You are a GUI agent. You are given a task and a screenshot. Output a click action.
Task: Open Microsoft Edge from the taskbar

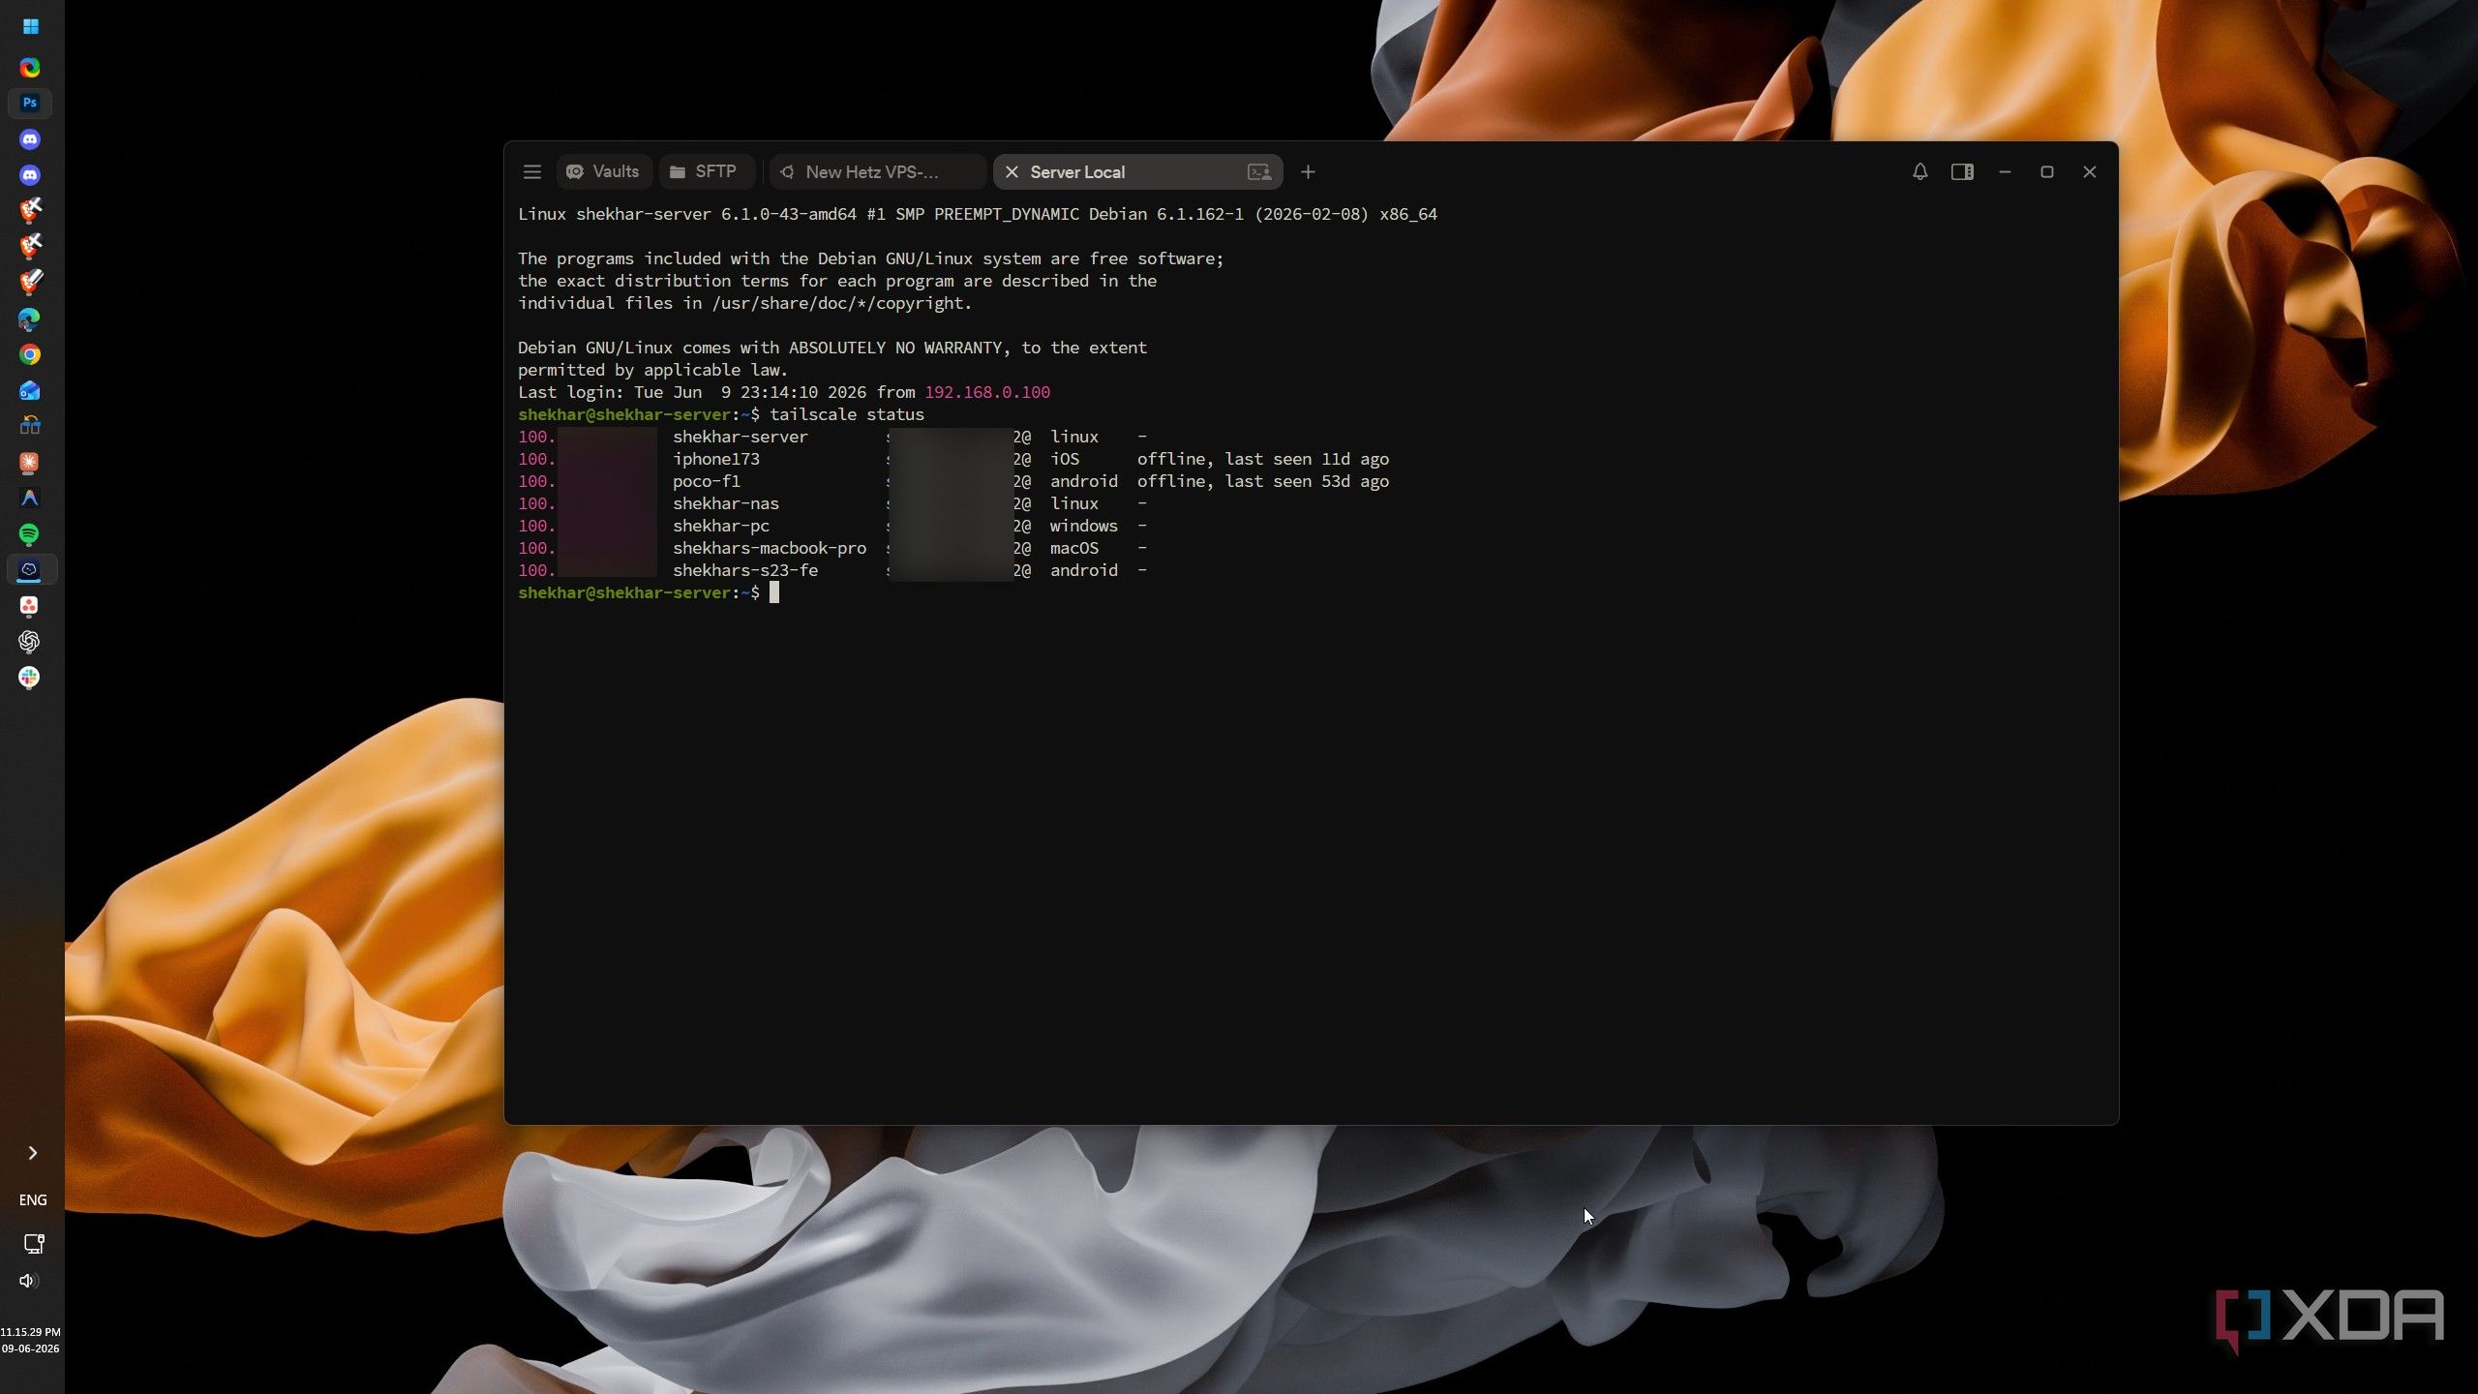tap(30, 318)
